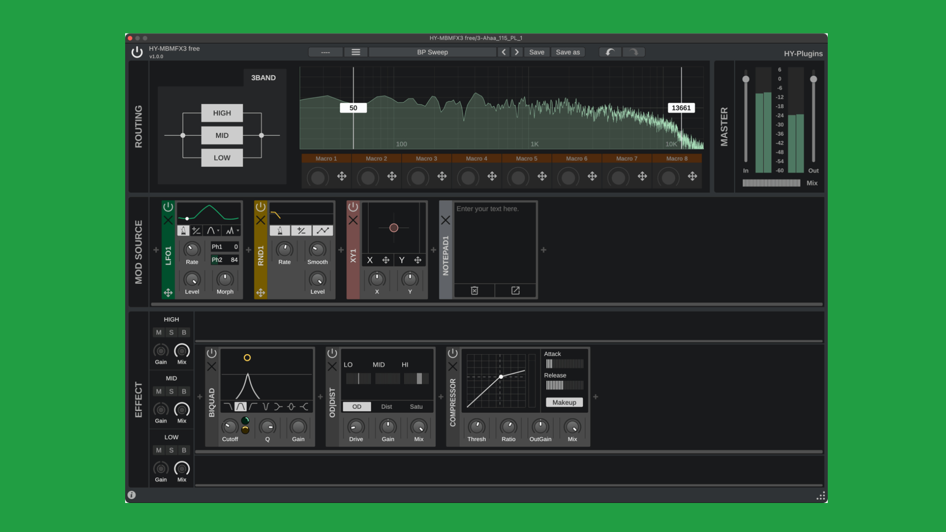This screenshot has height=532, width=946.
Task: Click the master Mix slider
Action: (x=771, y=183)
